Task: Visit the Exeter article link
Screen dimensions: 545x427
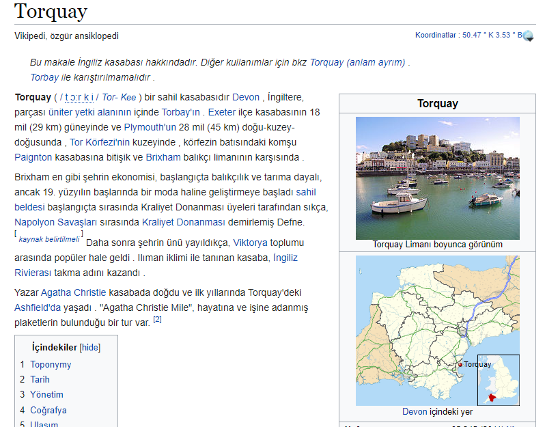Action: point(222,112)
